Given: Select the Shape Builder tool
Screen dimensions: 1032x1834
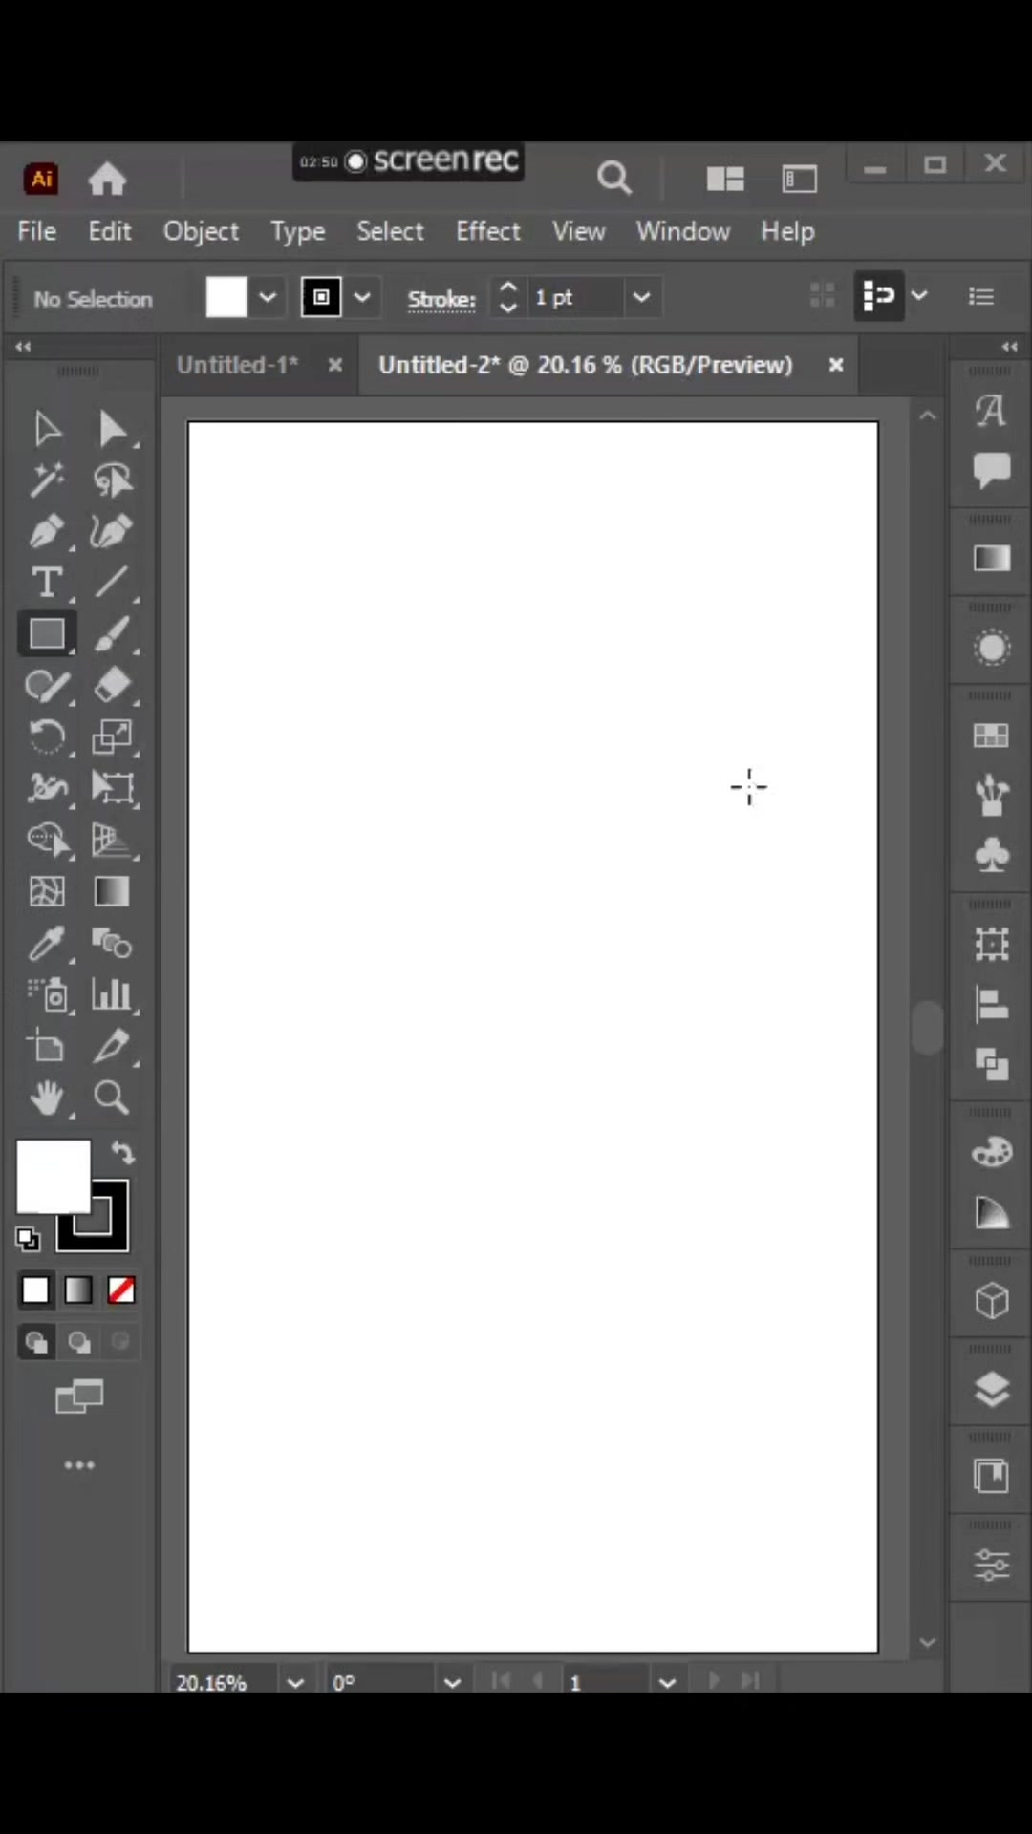Looking at the screenshot, I should click(47, 840).
